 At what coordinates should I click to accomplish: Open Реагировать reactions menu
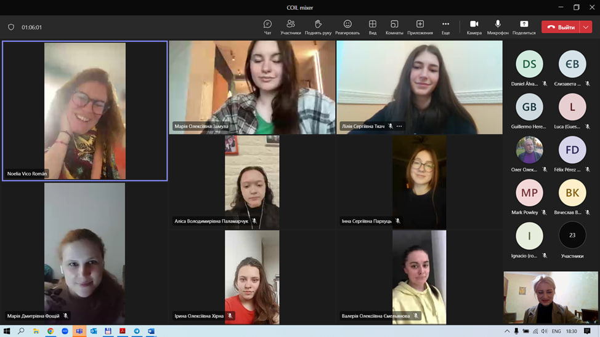(x=347, y=27)
